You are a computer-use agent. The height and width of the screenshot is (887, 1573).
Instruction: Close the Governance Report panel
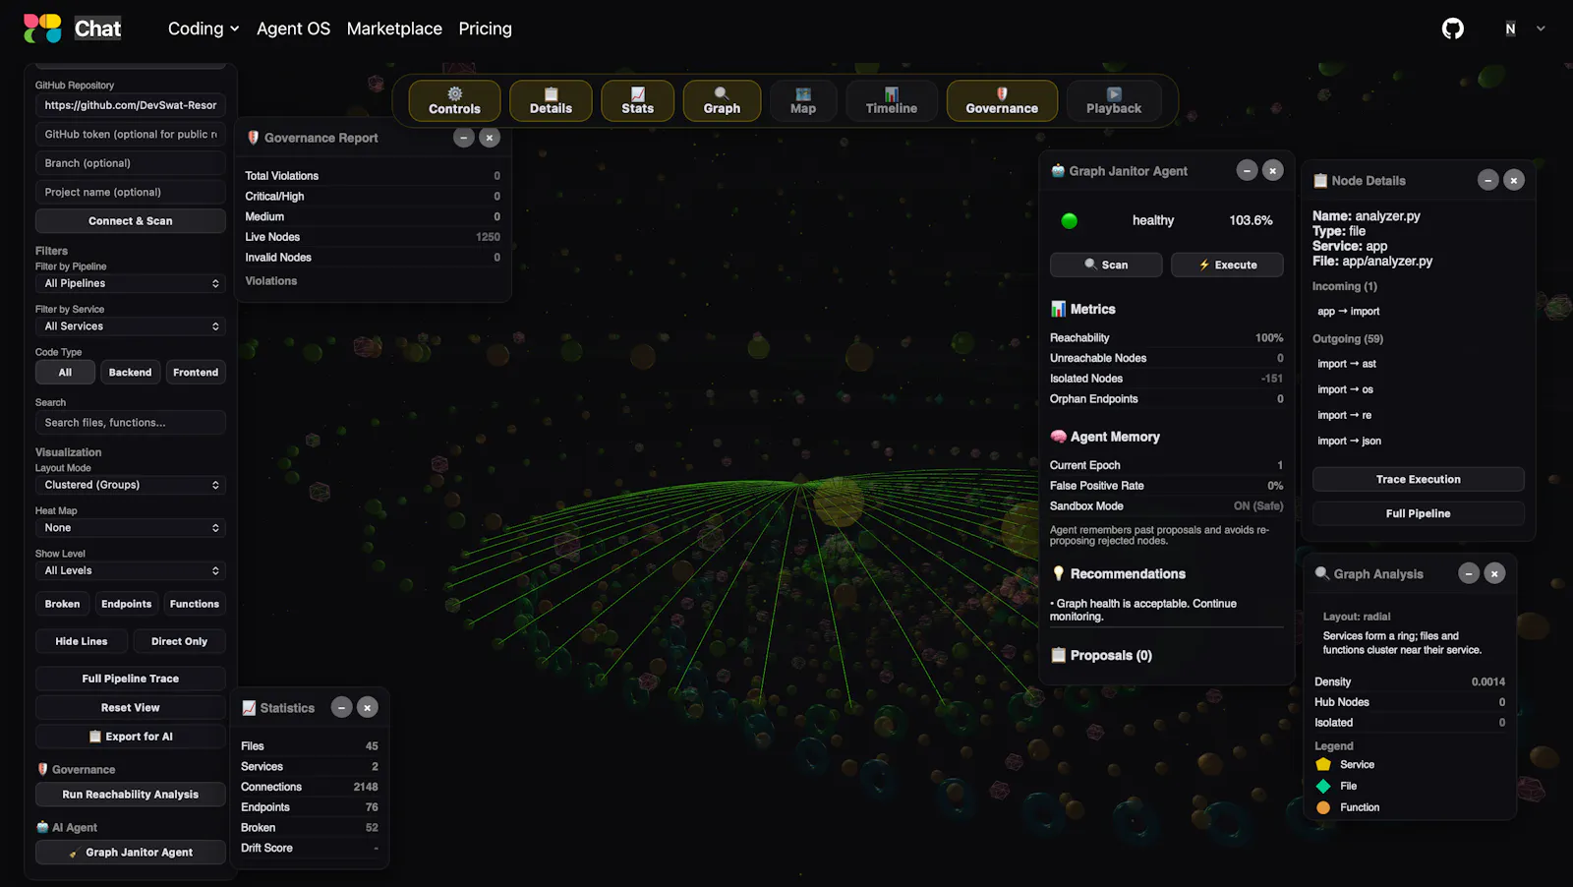pos(490,138)
